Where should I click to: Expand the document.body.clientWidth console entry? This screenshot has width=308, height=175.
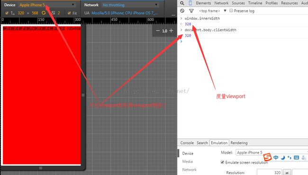point(181,30)
